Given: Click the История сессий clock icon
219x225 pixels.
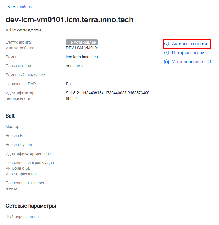Looking at the screenshot, I should [x=167, y=53].
